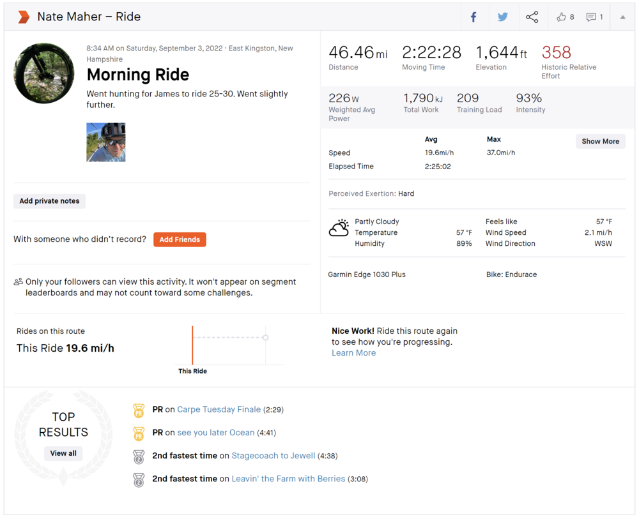This screenshot has height=519, width=639.
Task: Click the This Ride chart marker
Action: [x=192, y=346]
